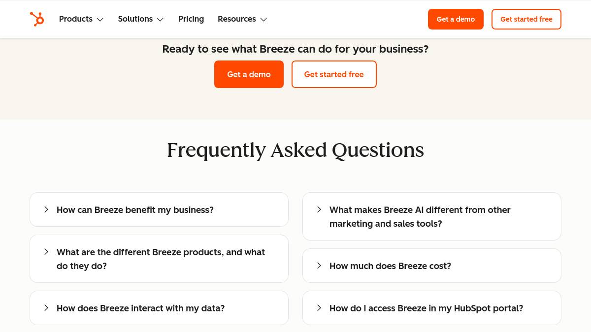Click chevron beside "What are the different Breeze products"
Screen dimensions: 591x332
(x=46, y=252)
